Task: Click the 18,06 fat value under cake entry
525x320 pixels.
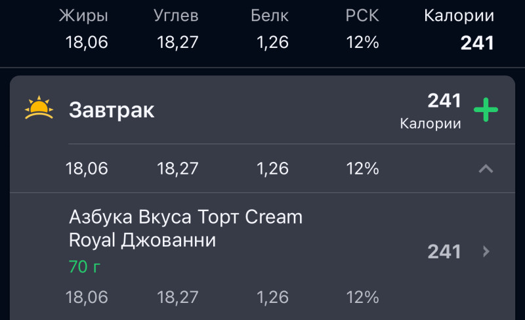Action: coord(87,297)
